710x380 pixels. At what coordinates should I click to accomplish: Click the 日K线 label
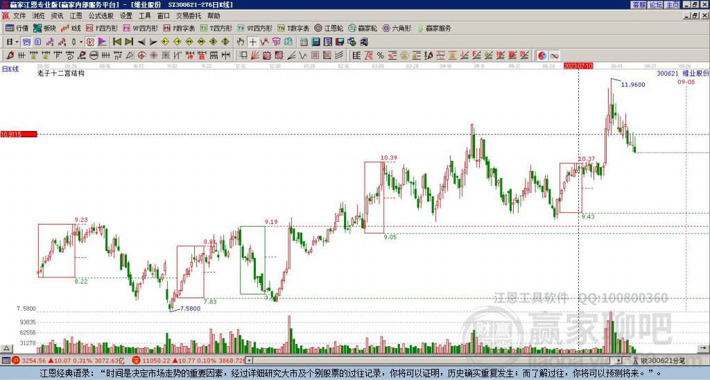[10, 69]
